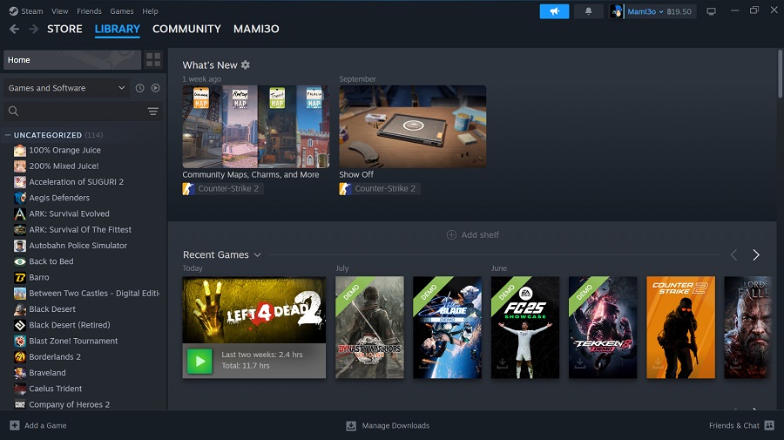Open advanced filter options icon
Screen dimensions: 784x440
point(153,112)
